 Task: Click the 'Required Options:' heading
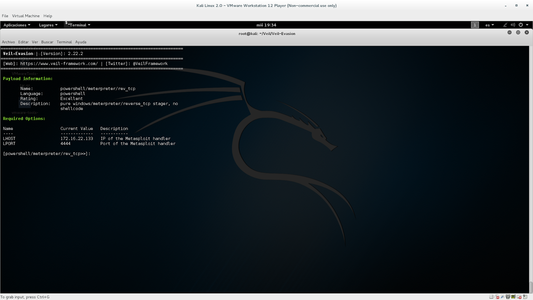point(24,119)
